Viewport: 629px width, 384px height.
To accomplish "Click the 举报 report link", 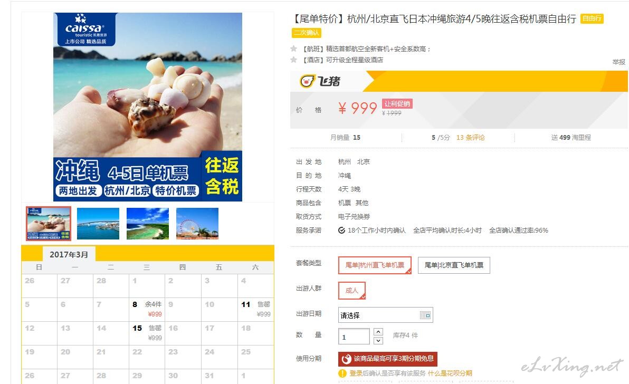I will [x=619, y=62].
